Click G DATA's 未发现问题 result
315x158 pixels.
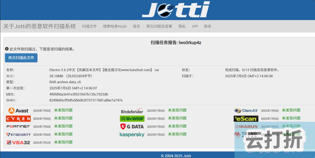(177, 126)
